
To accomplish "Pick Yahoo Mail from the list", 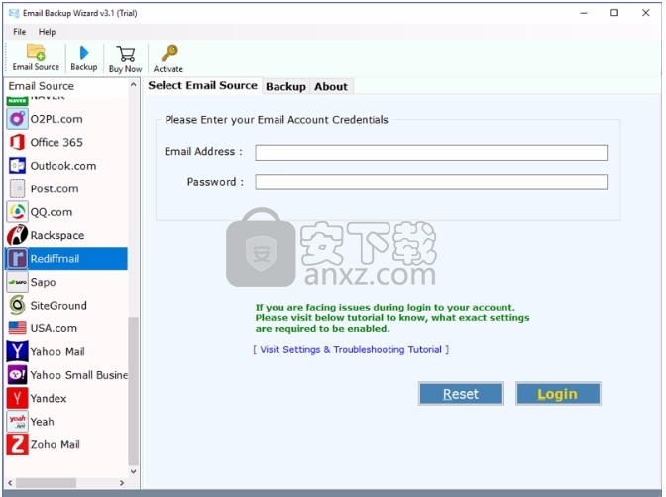I will (x=56, y=351).
